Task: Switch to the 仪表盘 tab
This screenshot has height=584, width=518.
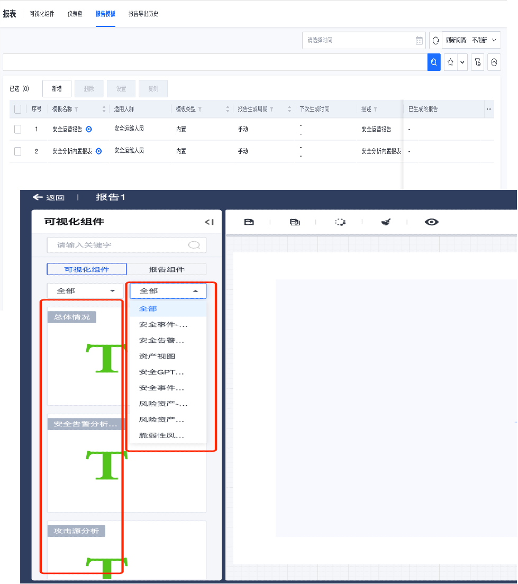Action: coord(75,14)
